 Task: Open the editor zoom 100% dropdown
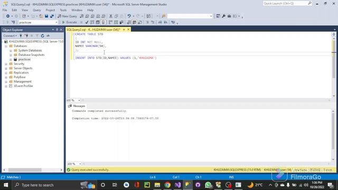pyautogui.click(x=79, y=100)
